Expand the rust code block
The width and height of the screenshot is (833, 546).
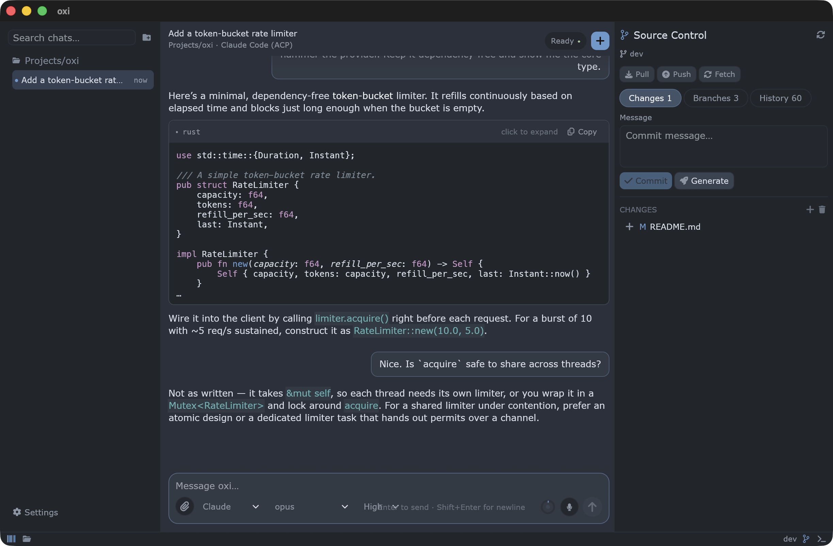529,132
